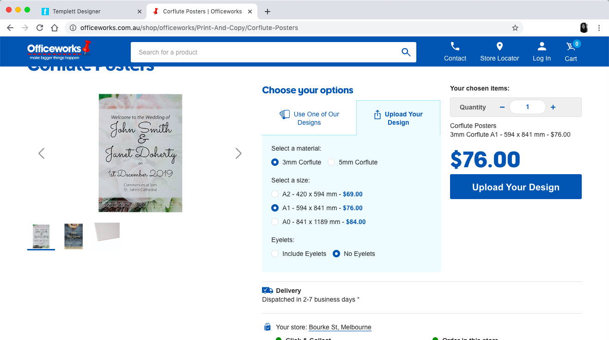Go to Officeworks home via logo
609x340 pixels.
(59, 50)
